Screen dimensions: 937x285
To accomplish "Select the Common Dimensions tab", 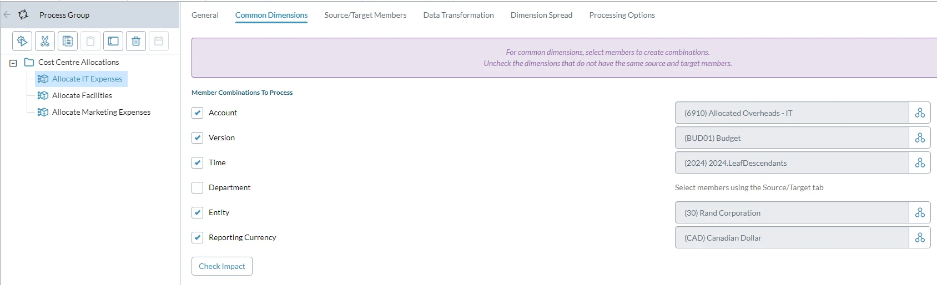I will 271,15.
